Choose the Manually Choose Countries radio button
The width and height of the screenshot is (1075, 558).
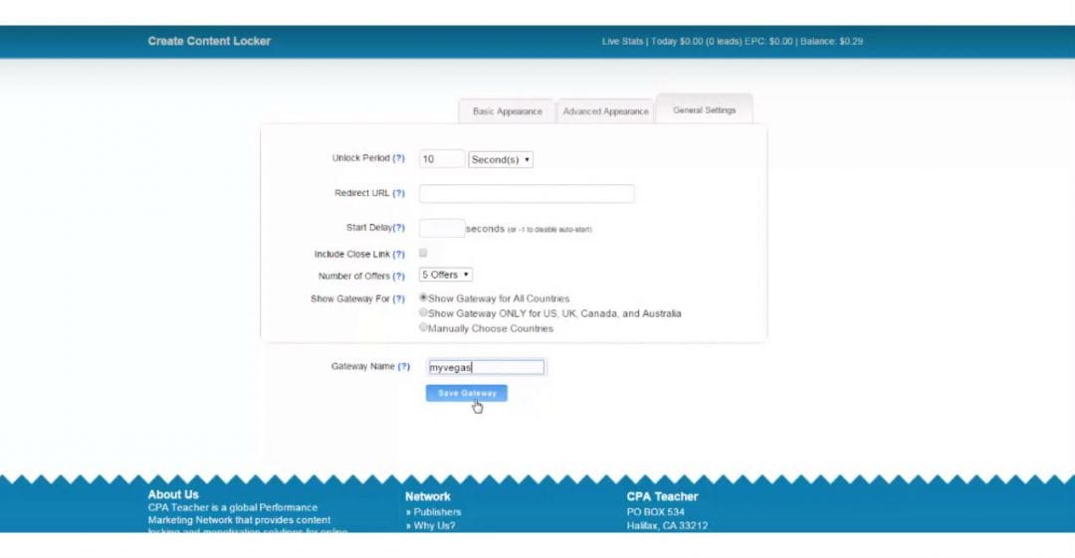(x=424, y=327)
